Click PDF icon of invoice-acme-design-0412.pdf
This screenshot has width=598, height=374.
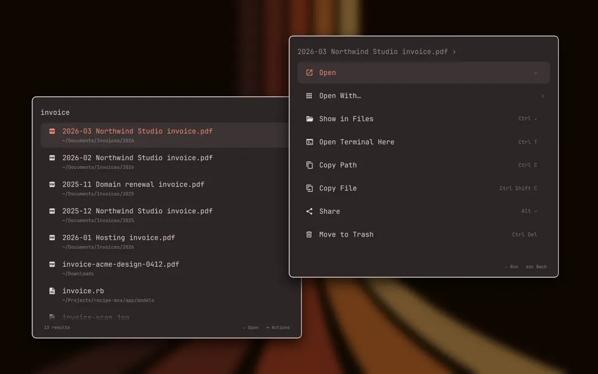(x=52, y=264)
